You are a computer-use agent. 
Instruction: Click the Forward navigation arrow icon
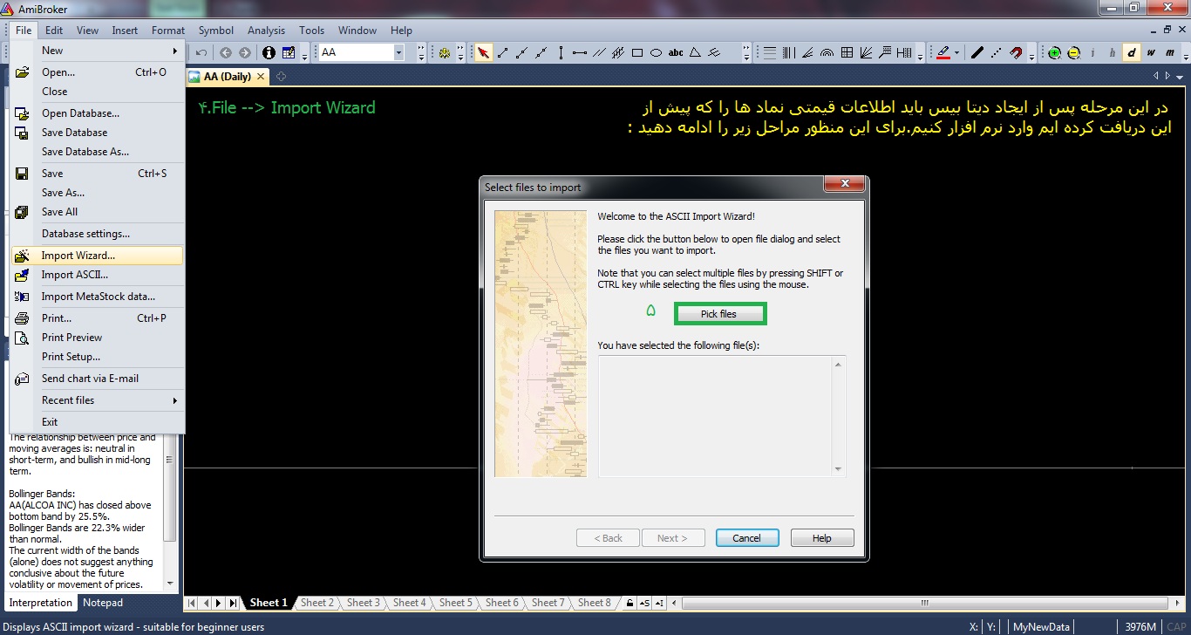pyautogui.click(x=245, y=52)
